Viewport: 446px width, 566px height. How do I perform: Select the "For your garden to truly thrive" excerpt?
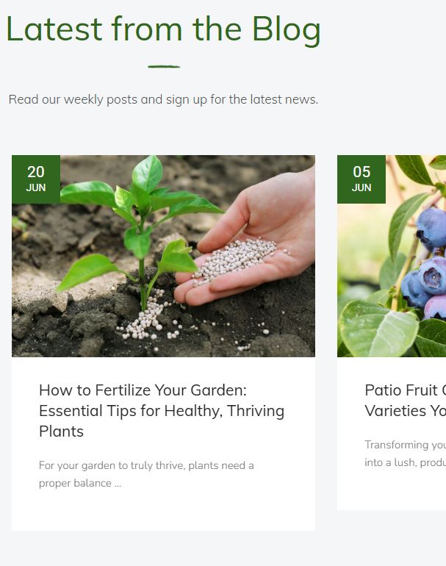(x=146, y=474)
